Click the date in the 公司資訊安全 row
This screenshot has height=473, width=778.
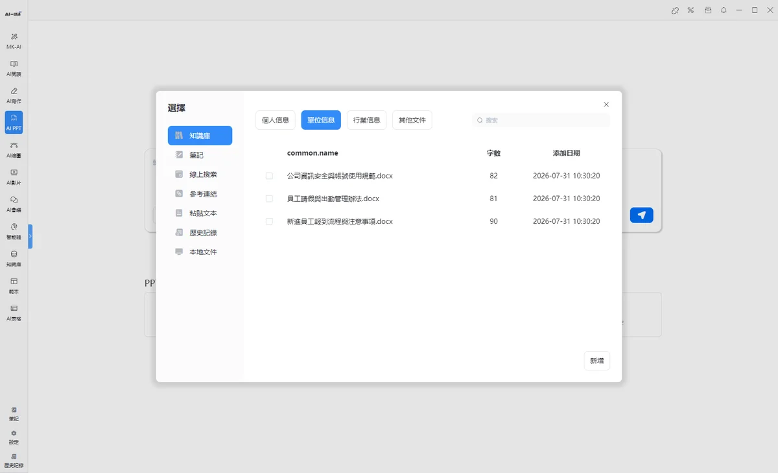[x=567, y=176]
